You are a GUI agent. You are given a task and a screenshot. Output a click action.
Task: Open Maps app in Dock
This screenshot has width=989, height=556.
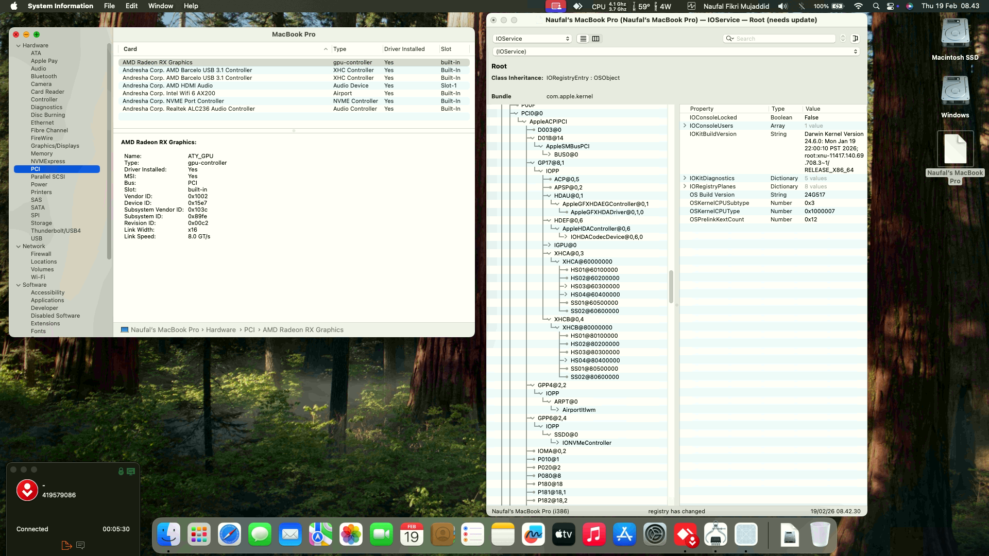coord(320,535)
